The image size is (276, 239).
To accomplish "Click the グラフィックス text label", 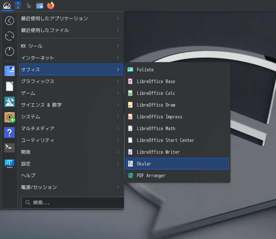I will (x=38, y=81).
